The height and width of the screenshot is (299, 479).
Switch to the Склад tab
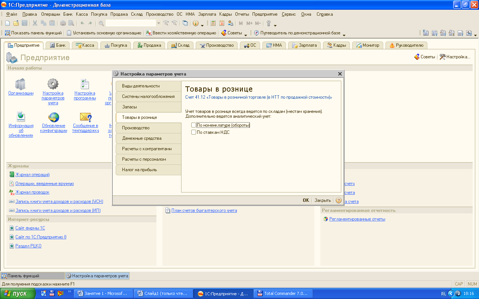(x=180, y=45)
